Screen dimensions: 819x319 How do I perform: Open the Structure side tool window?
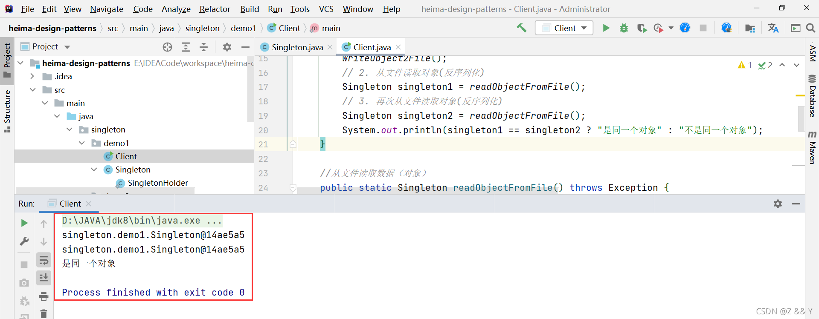[7, 111]
